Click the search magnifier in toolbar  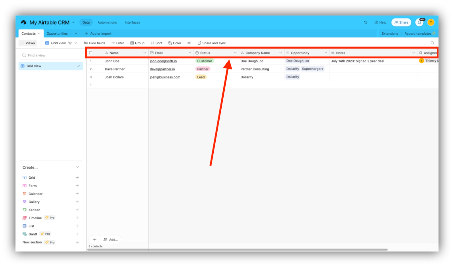[432, 43]
